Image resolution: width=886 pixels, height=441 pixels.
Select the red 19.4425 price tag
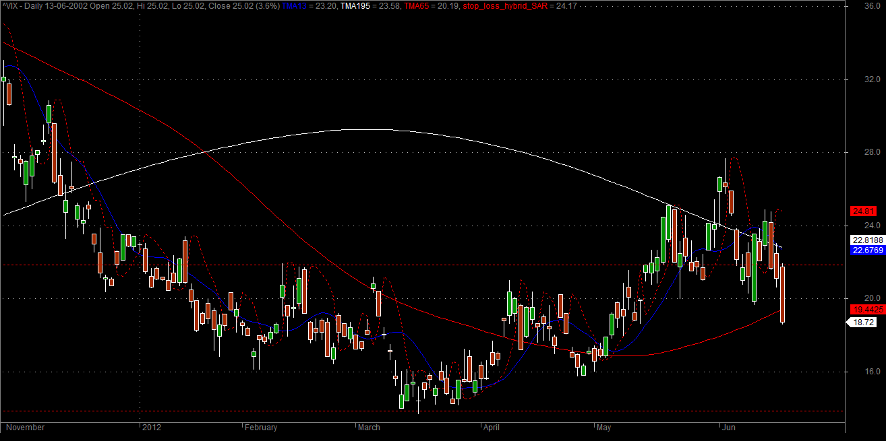pyautogui.click(x=867, y=309)
